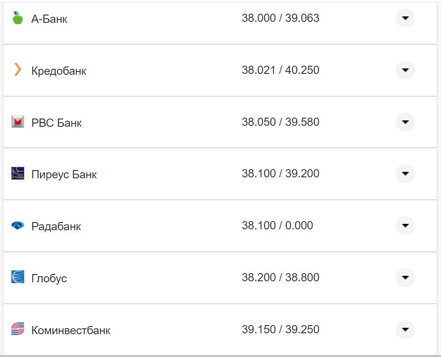Toggle the Радабанк dropdown arrow
441x357 pixels.
[405, 226]
